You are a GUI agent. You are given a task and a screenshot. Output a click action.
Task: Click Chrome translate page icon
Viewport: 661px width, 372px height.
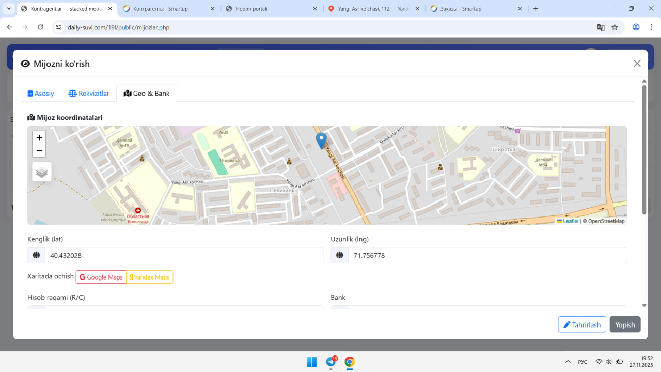click(601, 27)
